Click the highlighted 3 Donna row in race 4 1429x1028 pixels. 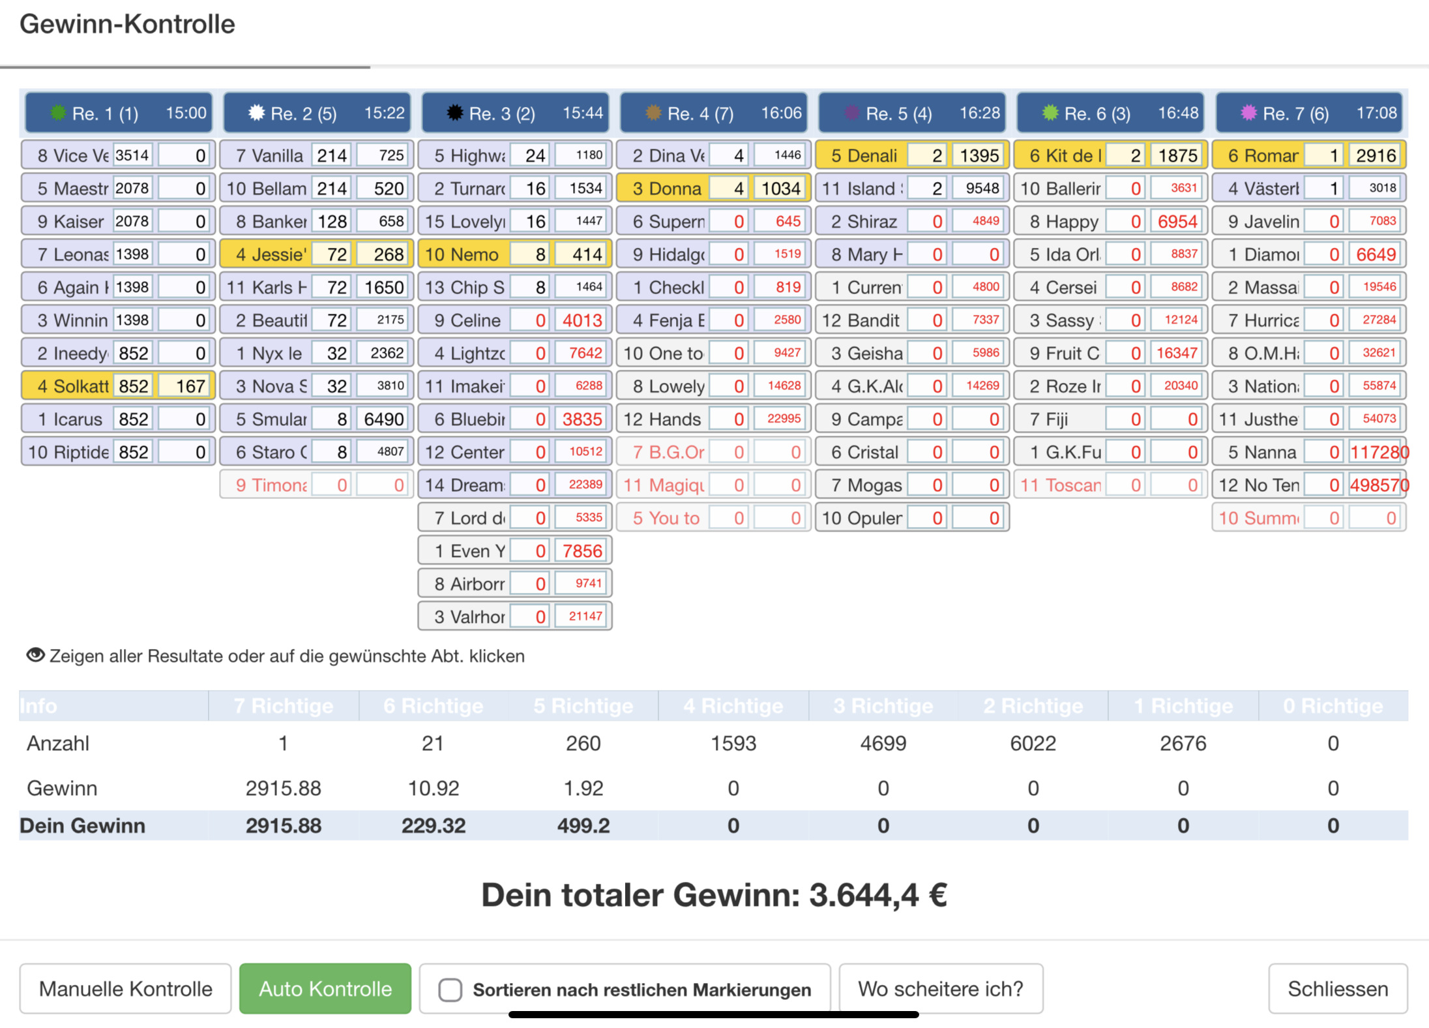point(714,189)
